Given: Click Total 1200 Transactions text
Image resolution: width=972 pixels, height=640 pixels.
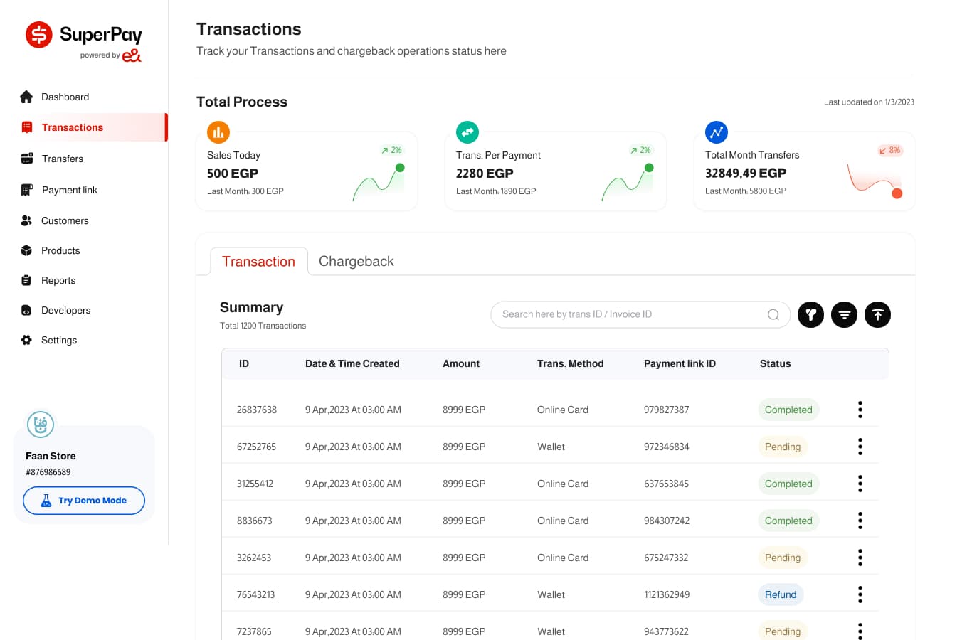Looking at the screenshot, I should (x=263, y=326).
